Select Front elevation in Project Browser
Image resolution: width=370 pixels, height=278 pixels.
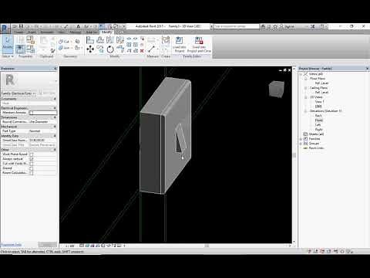tap(319, 120)
